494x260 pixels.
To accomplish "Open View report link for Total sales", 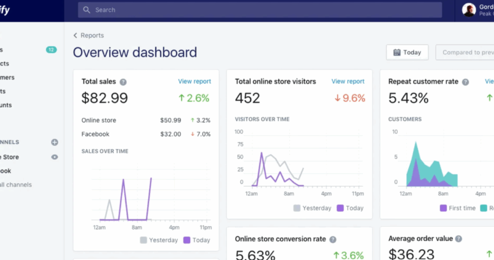I will pyautogui.click(x=194, y=81).
